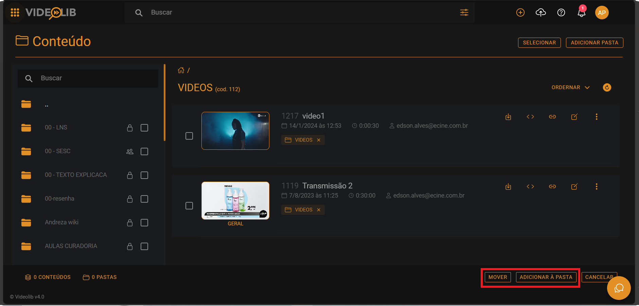
Task: Open more options for video1
Action: (597, 117)
